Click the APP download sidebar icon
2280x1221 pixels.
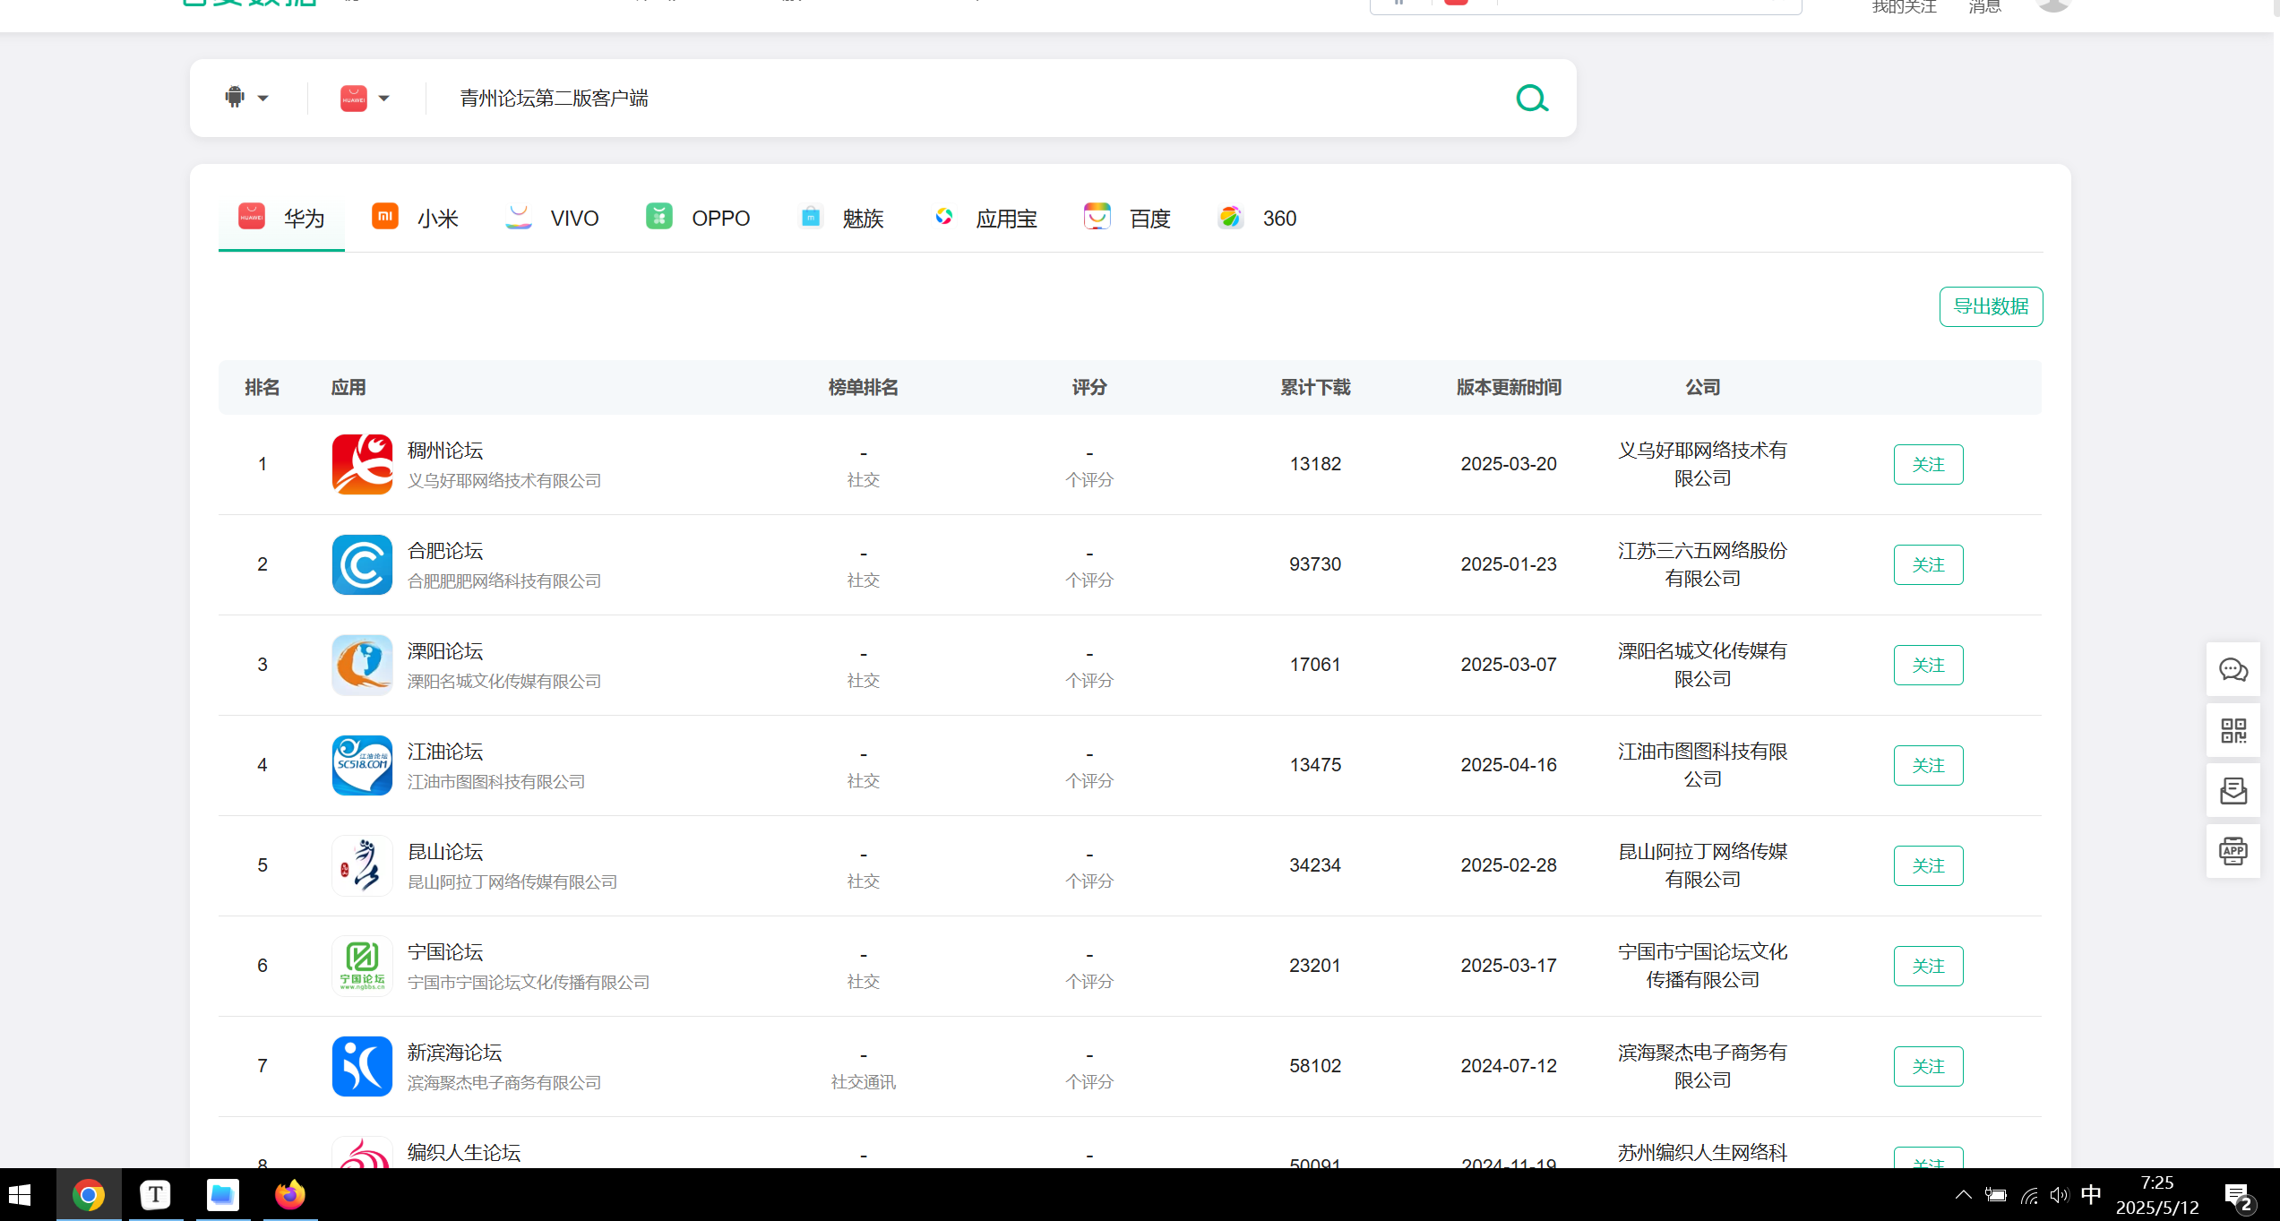click(2233, 851)
